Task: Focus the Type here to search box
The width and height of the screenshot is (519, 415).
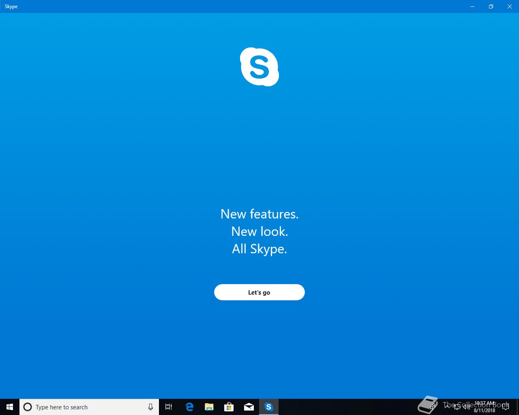Action: tap(89, 407)
